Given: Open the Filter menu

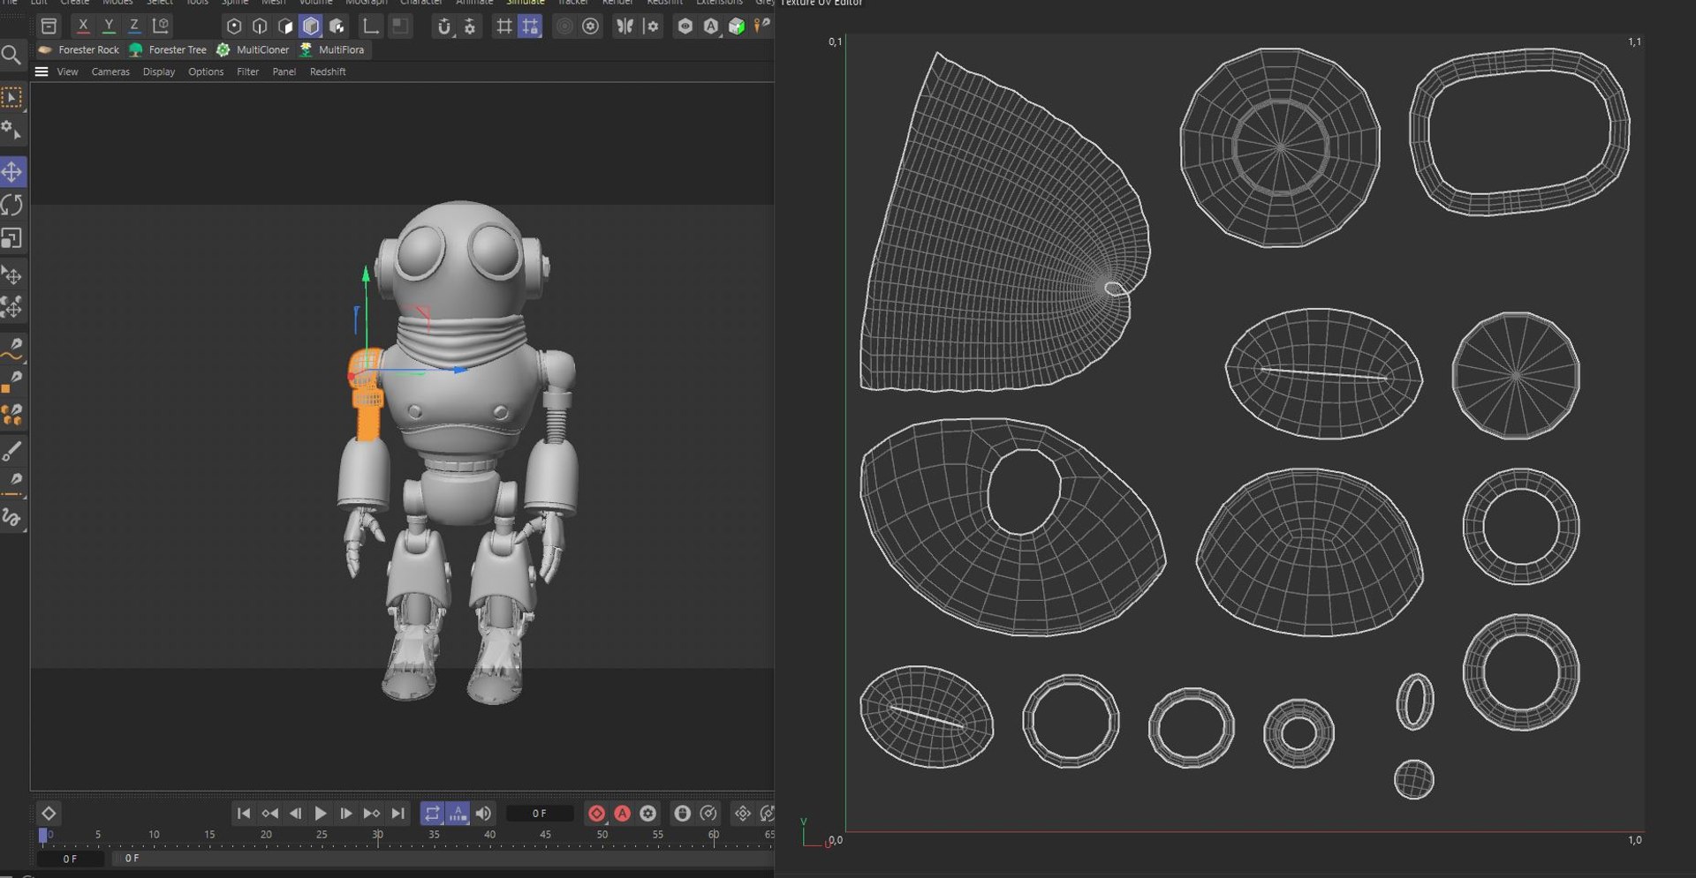Looking at the screenshot, I should click(x=248, y=72).
